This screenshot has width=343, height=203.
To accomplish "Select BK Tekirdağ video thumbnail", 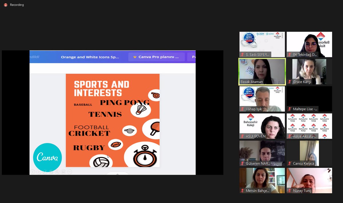I will coord(309,44).
